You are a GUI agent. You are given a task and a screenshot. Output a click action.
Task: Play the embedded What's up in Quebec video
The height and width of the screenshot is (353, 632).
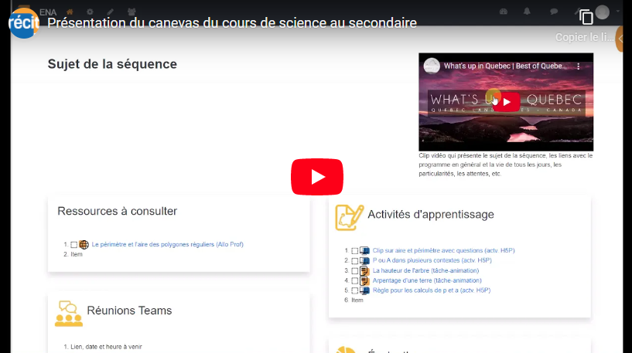[506, 102]
